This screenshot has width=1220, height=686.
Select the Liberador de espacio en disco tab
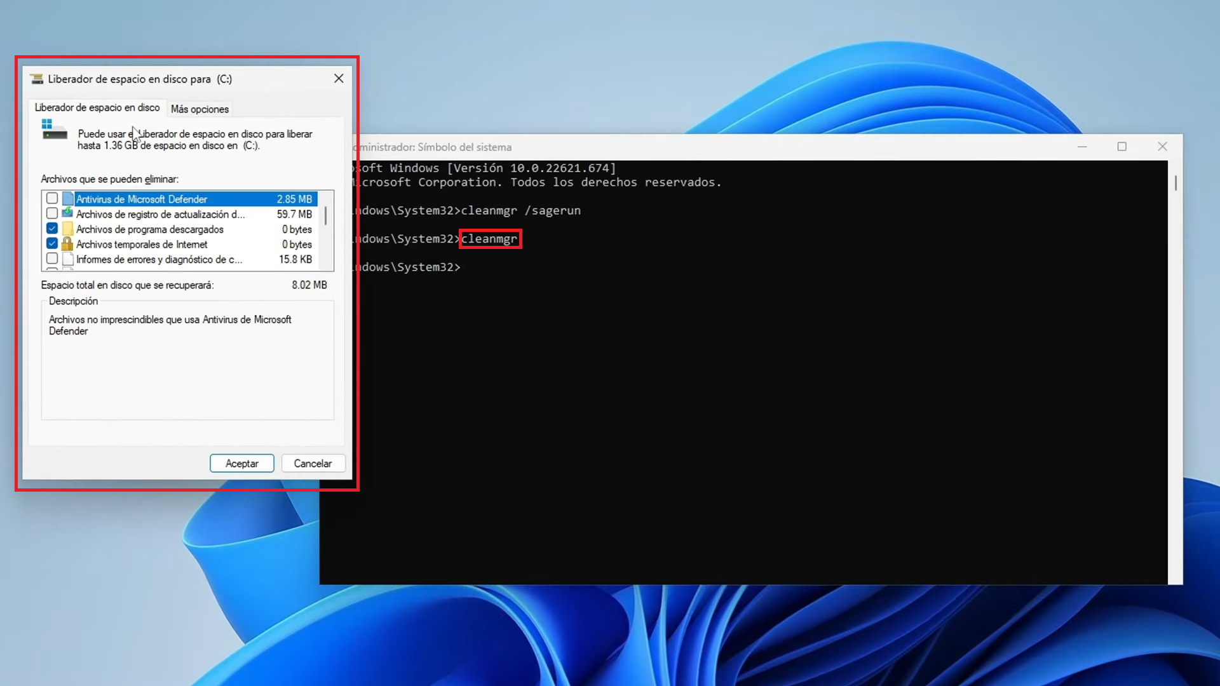(97, 108)
